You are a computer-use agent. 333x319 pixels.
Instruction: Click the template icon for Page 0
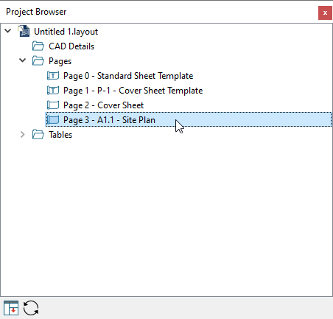coord(53,76)
